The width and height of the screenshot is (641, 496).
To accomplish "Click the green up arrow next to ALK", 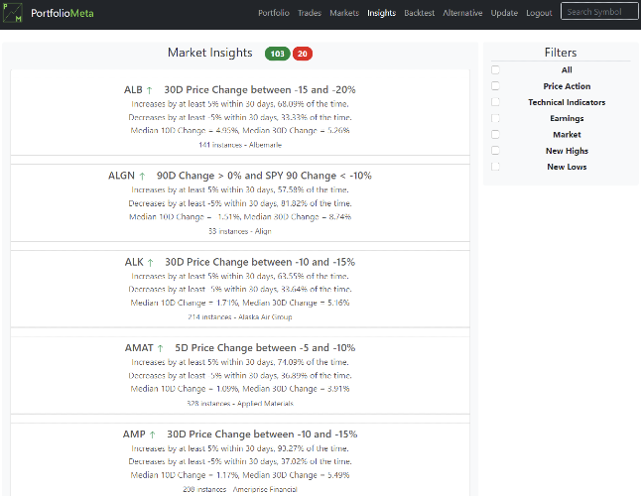I will (150, 262).
